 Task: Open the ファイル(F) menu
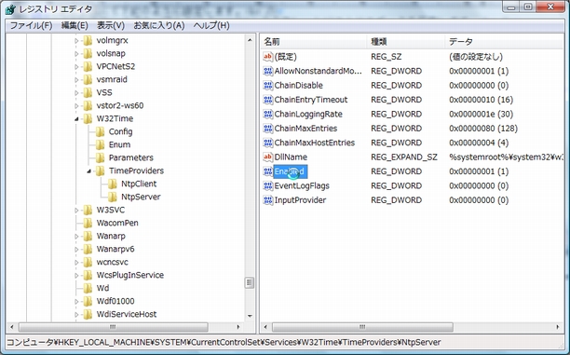click(x=31, y=25)
